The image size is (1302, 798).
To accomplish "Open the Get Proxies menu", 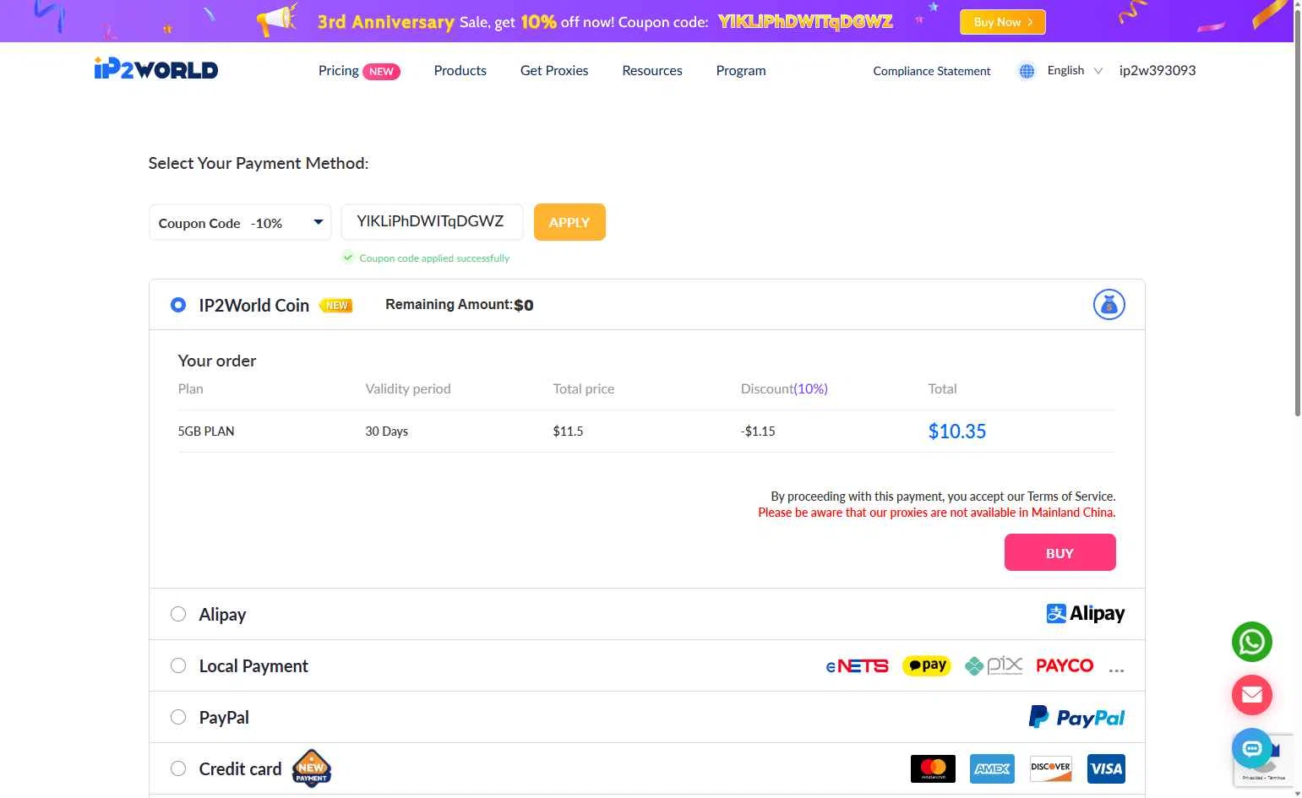I will click(x=554, y=71).
